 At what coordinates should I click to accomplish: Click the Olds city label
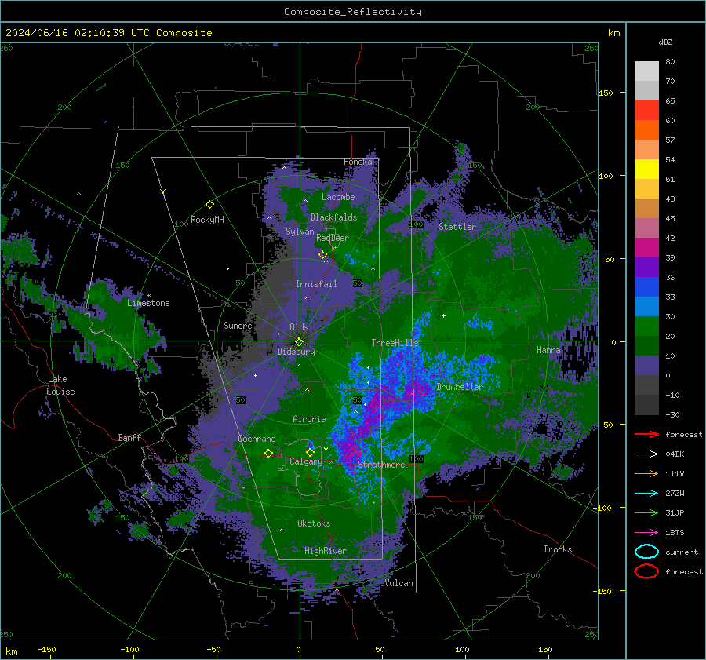(299, 327)
